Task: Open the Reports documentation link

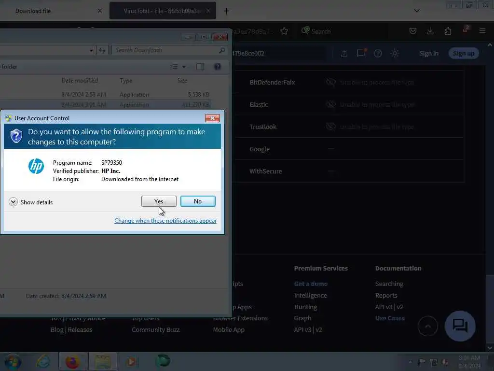Action: 386,295
